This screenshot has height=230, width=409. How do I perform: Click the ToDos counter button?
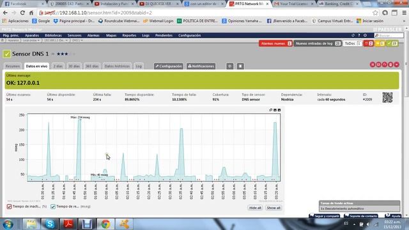pos(353,43)
